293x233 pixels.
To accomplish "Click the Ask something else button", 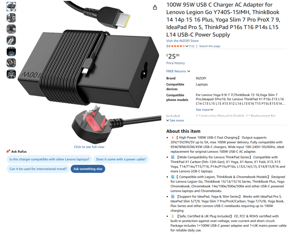I will point(88,169).
